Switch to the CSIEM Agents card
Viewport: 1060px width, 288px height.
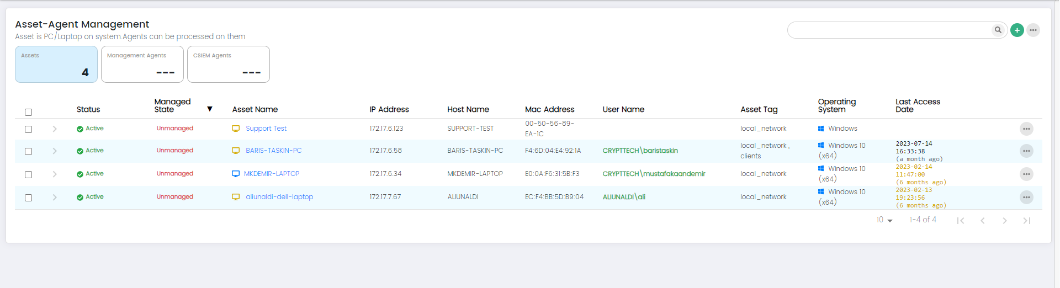[228, 65]
